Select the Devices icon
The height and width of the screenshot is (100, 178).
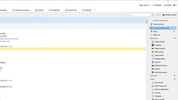click(153, 69)
